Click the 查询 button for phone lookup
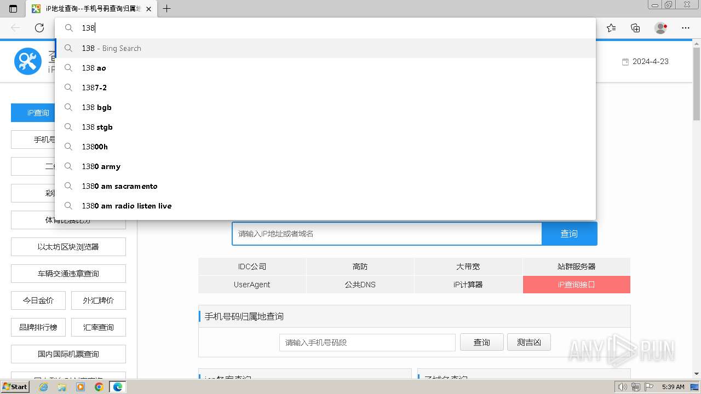701x394 pixels. (482, 343)
